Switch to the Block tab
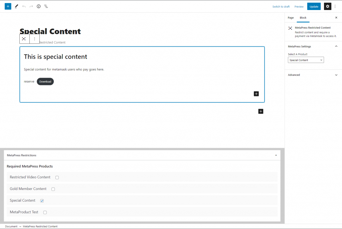This screenshot has width=342, height=229. tap(303, 17)
